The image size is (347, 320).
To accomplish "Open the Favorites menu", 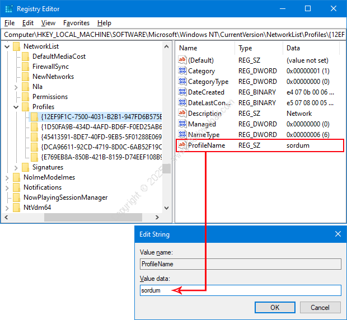I will (x=76, y=23).
